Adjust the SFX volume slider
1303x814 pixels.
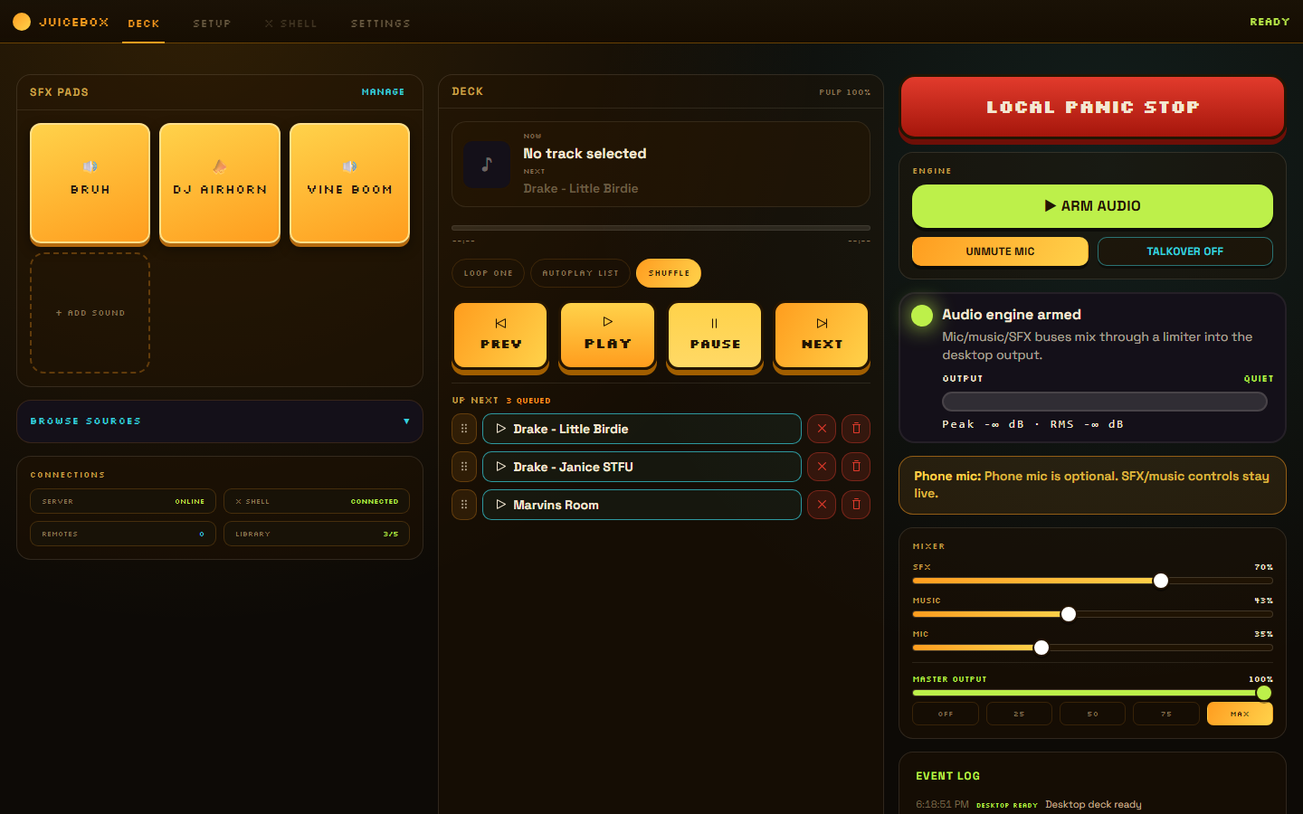click(x=1092, y=581)
